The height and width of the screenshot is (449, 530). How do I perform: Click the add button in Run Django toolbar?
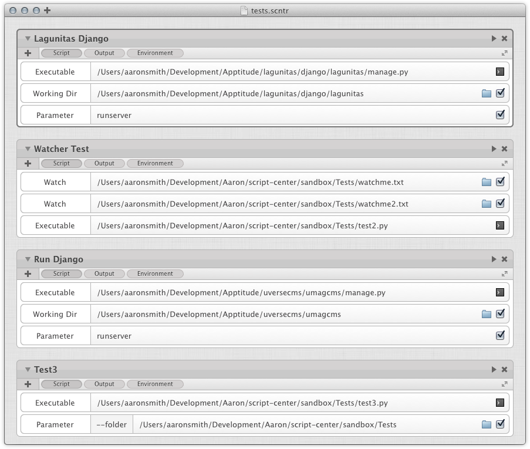[x=28, y=274]
